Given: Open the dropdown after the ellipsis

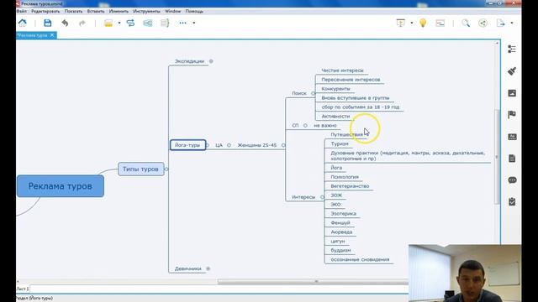Looking at the screenshot, I should pyautogui.click(x=194, y=23).
